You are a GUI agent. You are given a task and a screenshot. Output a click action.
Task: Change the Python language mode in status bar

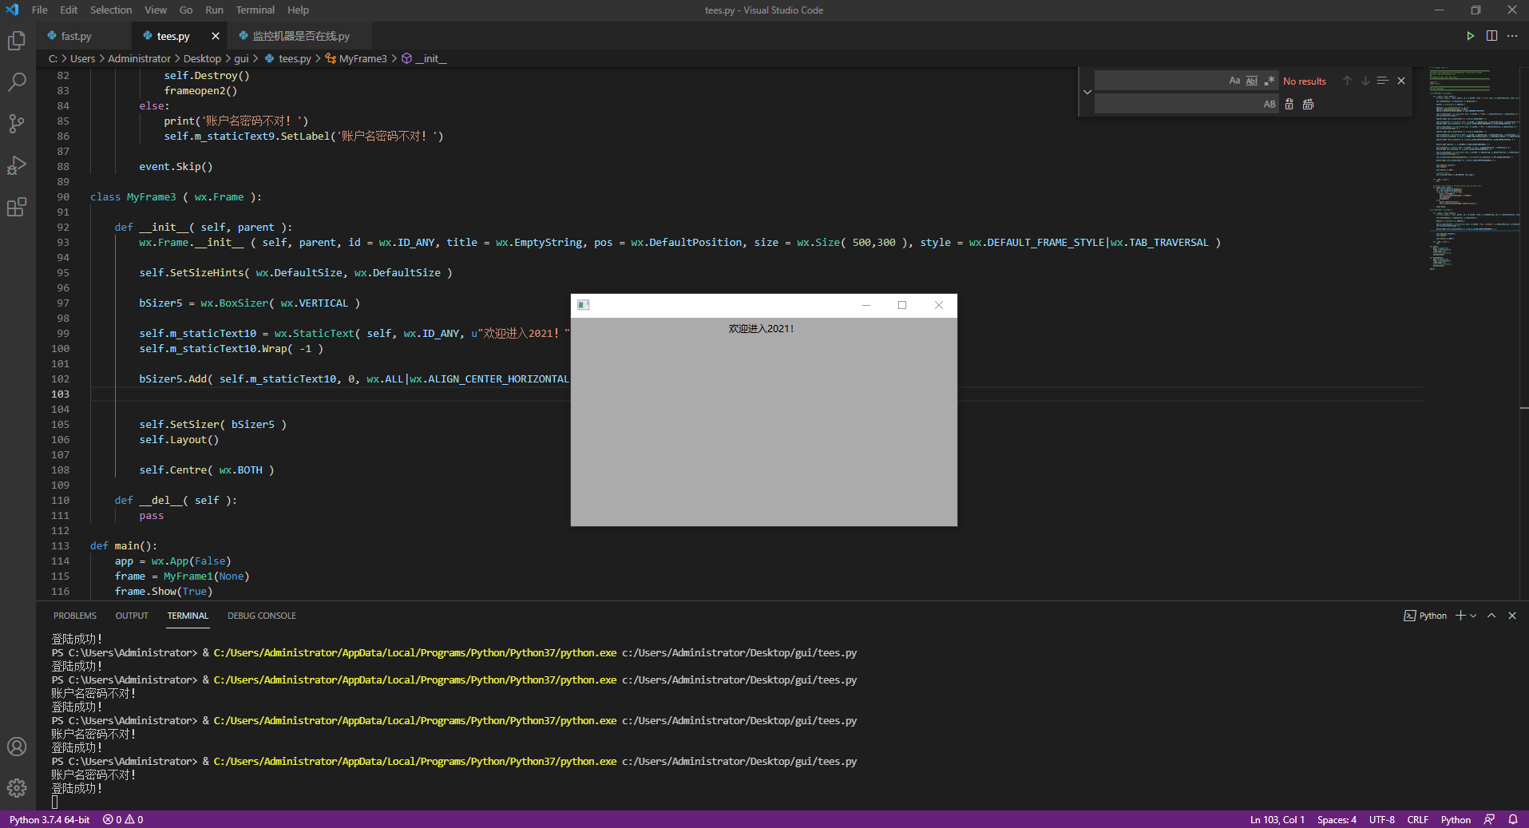tap(1456, 819)
